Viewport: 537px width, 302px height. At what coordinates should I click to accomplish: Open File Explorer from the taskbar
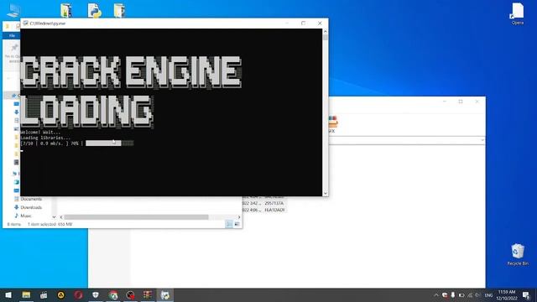point(26,295)
